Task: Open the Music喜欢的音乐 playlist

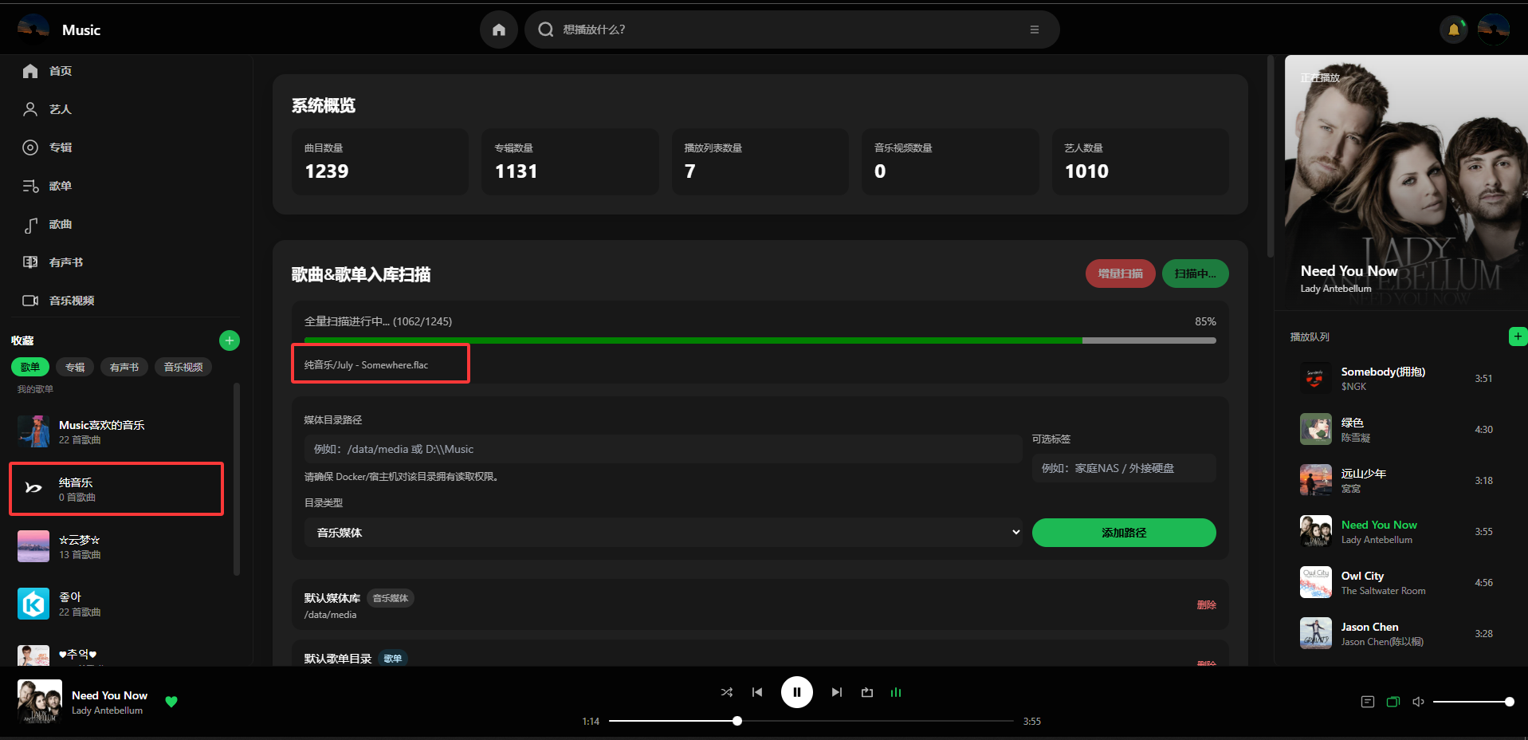Action: click(x=120, y=431)
